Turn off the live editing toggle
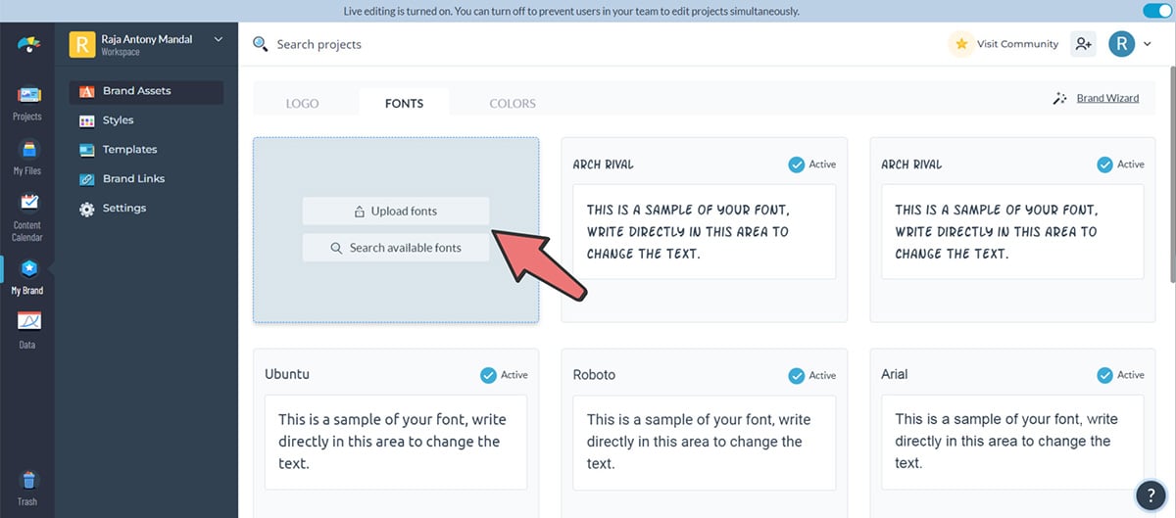 click(1156, 11)
